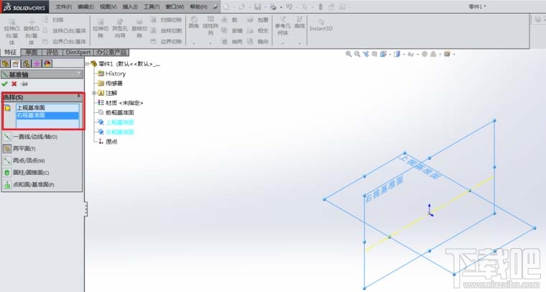The height and width of the screenshot is (292, 546).
Task: Click Zoom to Area magnifier icon
Action: (x=357, y=54)
